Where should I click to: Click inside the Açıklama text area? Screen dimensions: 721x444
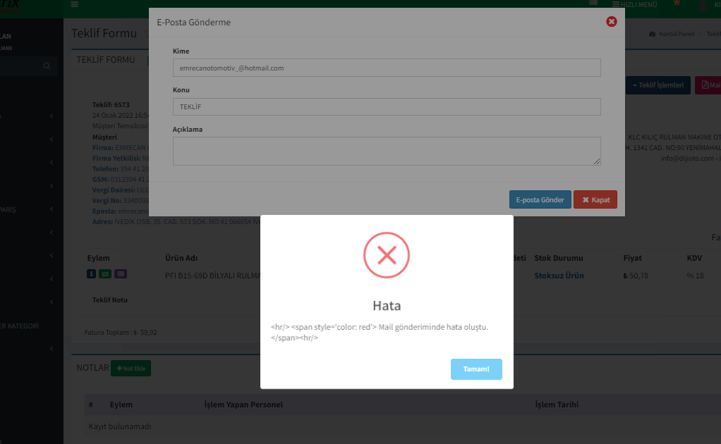[x=386, y=151]
